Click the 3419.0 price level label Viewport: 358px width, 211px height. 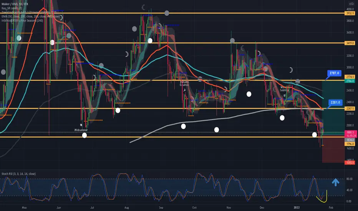click(x=350, y=43)
